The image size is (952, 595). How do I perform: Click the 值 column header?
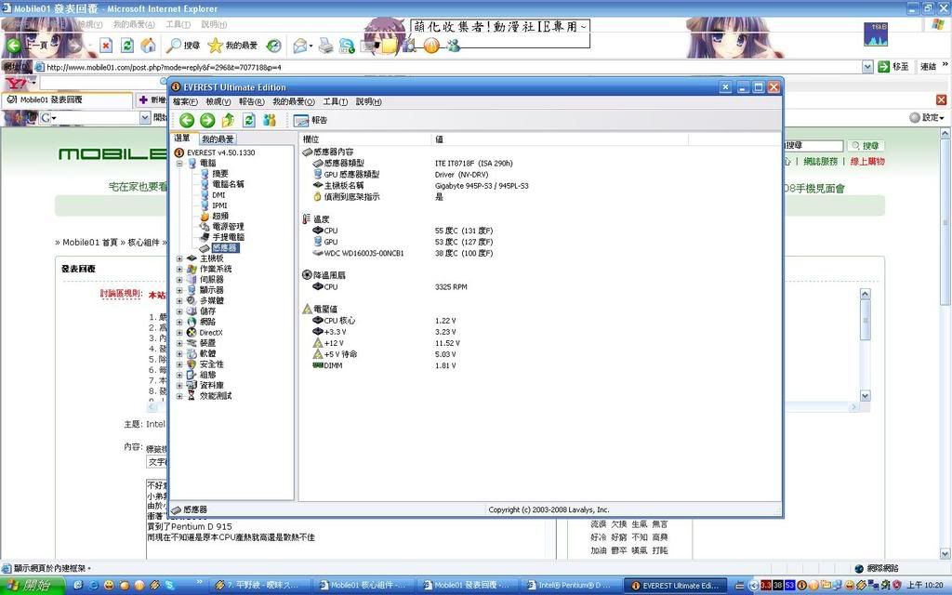560,139
